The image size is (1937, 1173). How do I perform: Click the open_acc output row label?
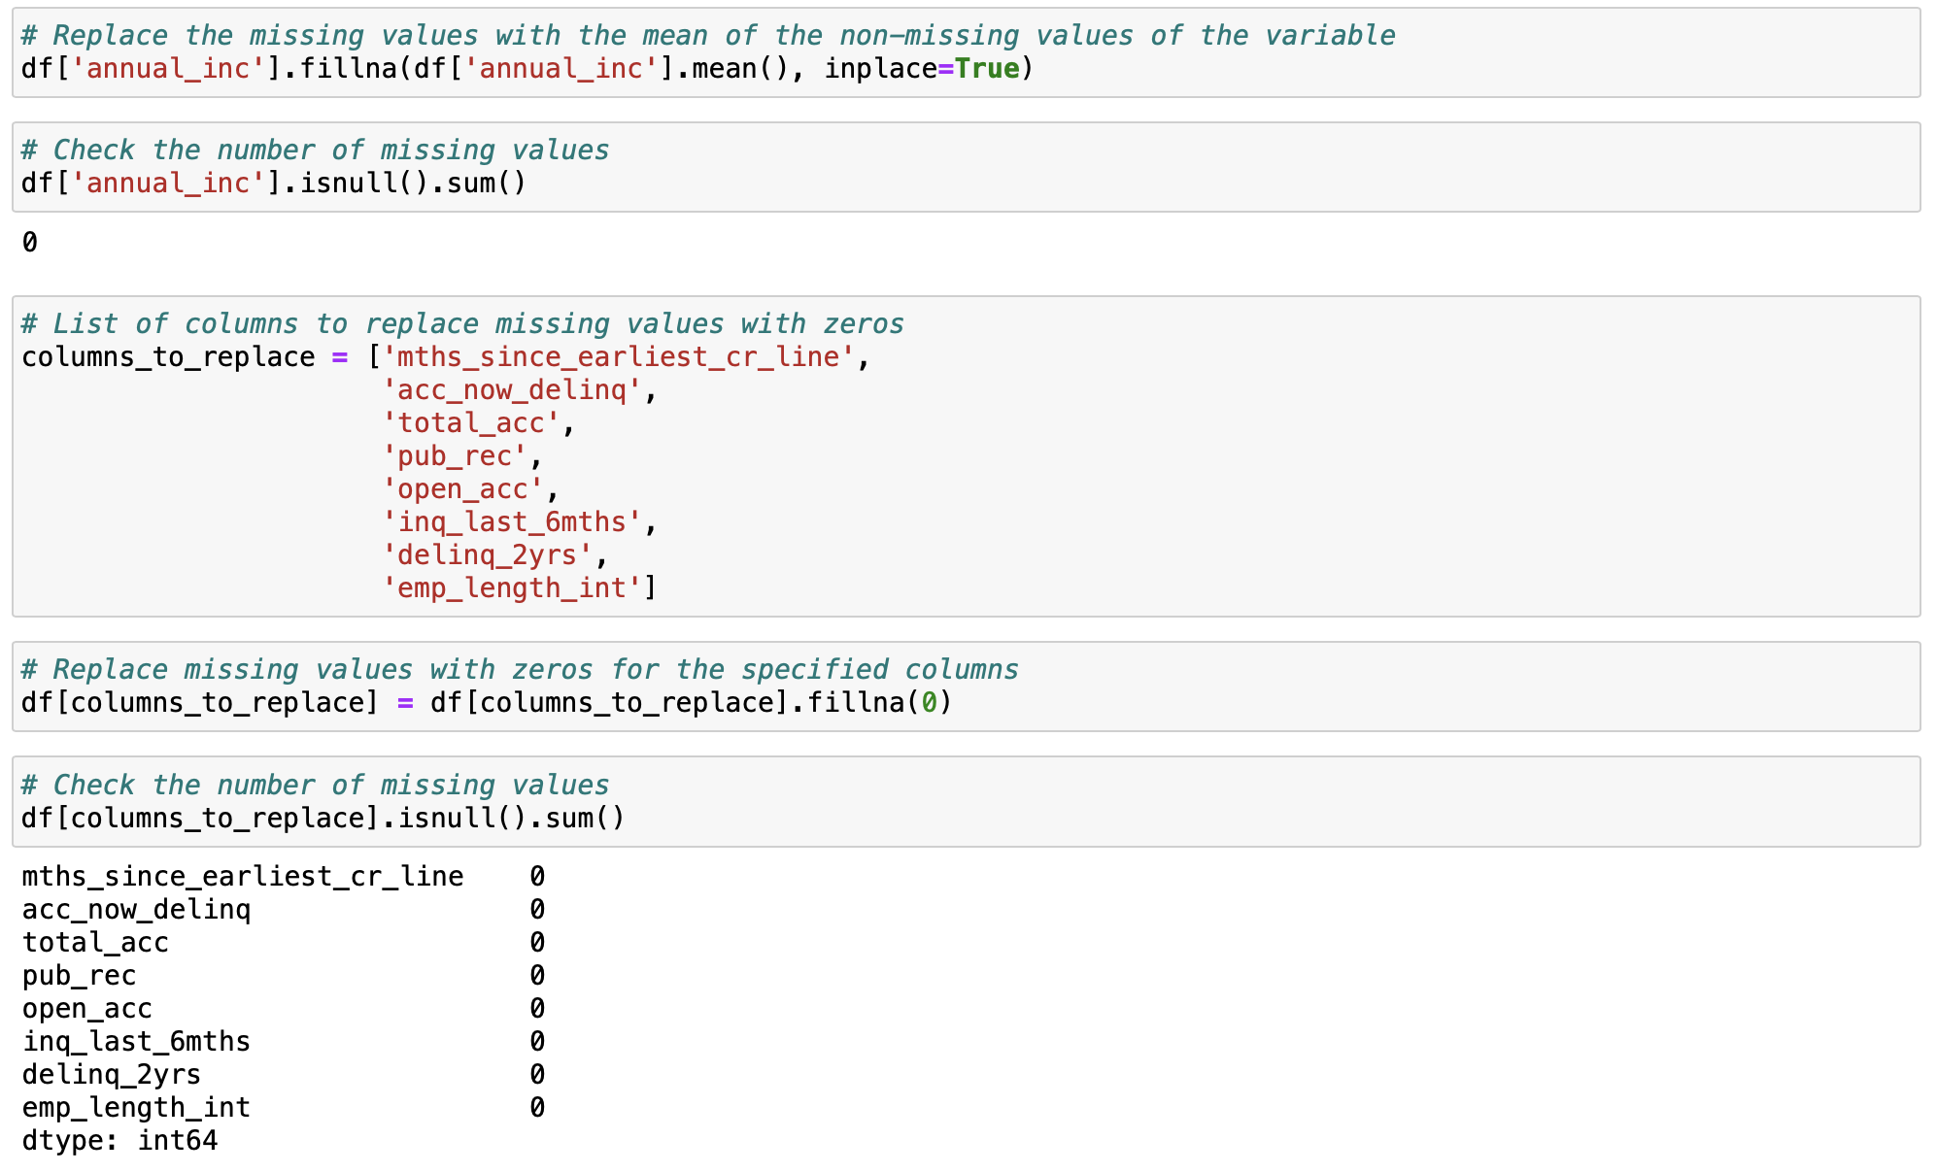(x=86, y=1008)
